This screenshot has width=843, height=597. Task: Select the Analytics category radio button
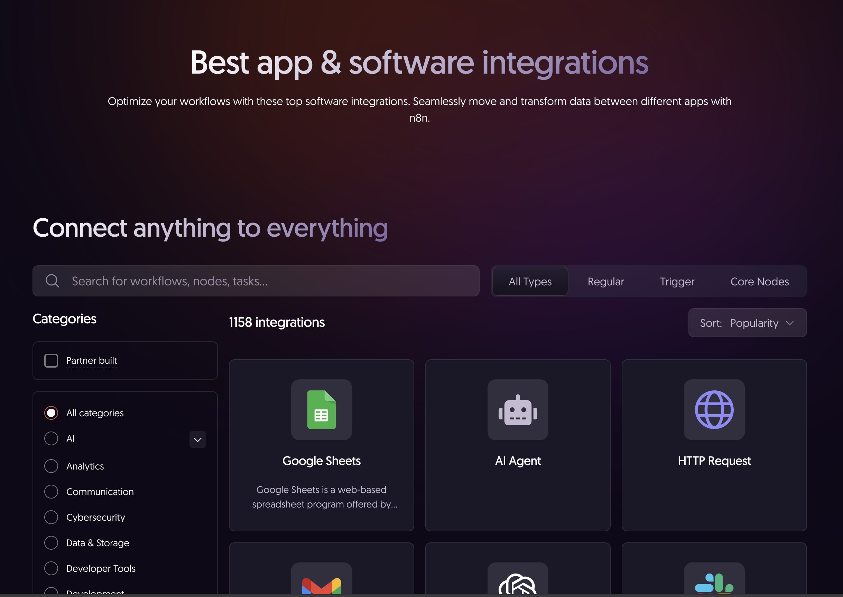click(51, 466)
